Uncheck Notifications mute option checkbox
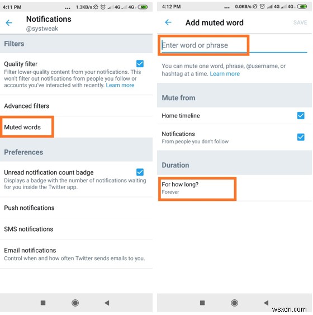The height and width of the screenshot is (315, 313). click(x=301, y=137)
